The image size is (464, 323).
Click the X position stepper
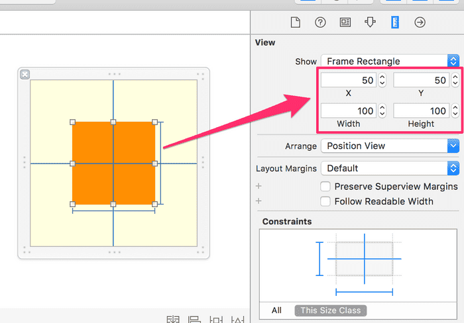pos(382,80)
